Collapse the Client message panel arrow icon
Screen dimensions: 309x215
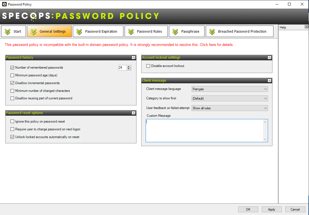pyautogui.click(x=269, y=81)
